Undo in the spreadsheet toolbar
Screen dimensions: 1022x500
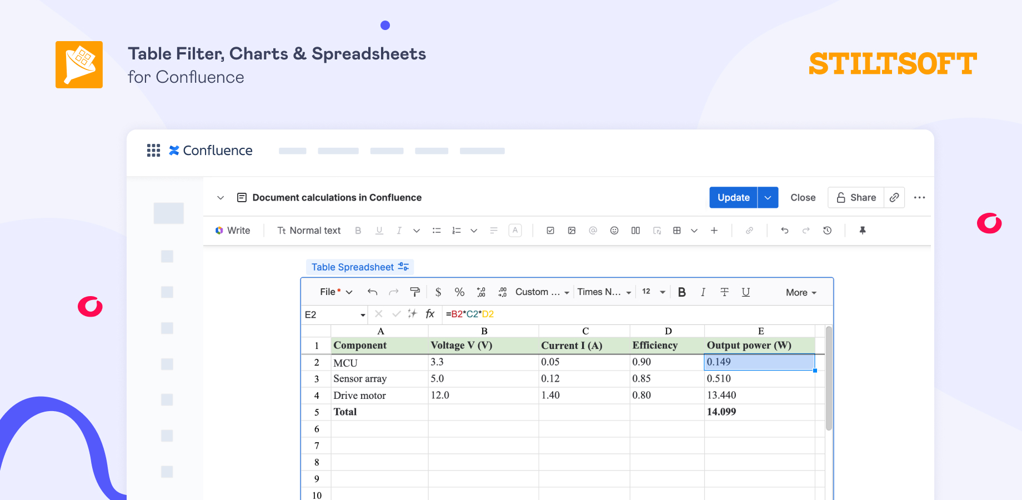coord(373,292)
